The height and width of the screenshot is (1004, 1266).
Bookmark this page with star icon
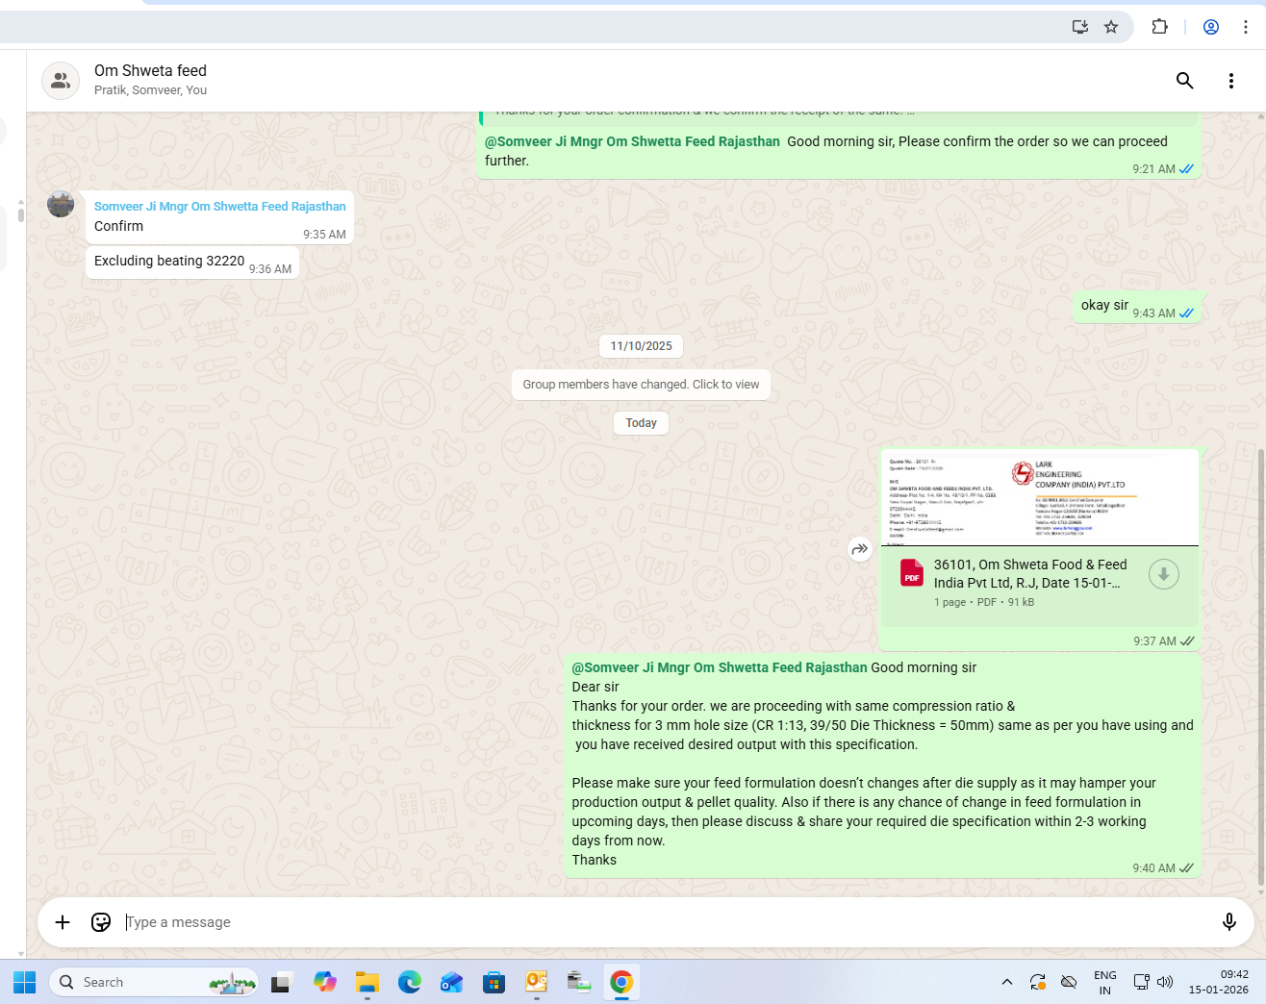coord(1111,27)
